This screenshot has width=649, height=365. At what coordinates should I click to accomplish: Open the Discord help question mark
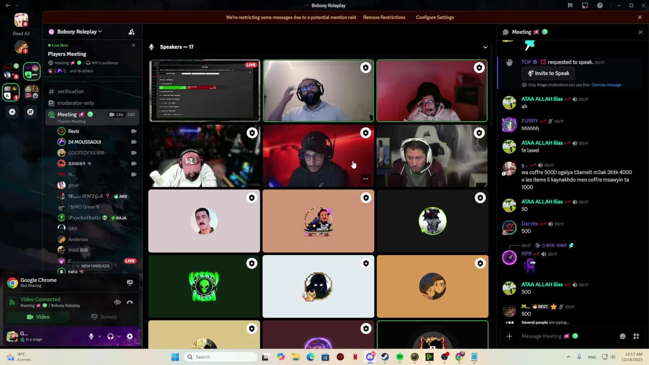click(600, 6)
